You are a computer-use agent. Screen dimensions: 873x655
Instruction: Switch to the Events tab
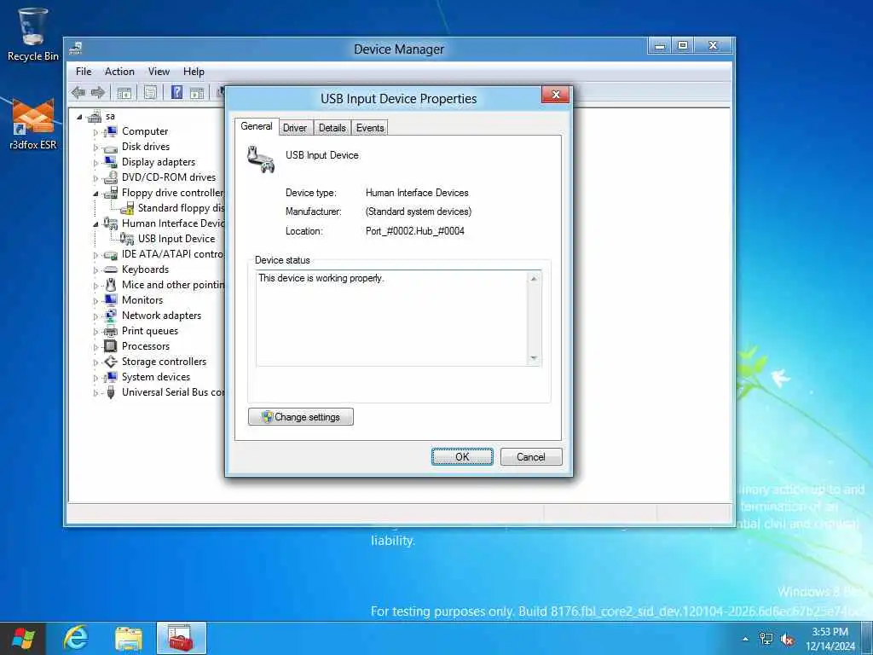[x=370, y=128]
